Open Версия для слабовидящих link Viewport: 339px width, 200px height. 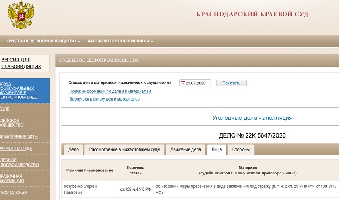tap(21, 63)
